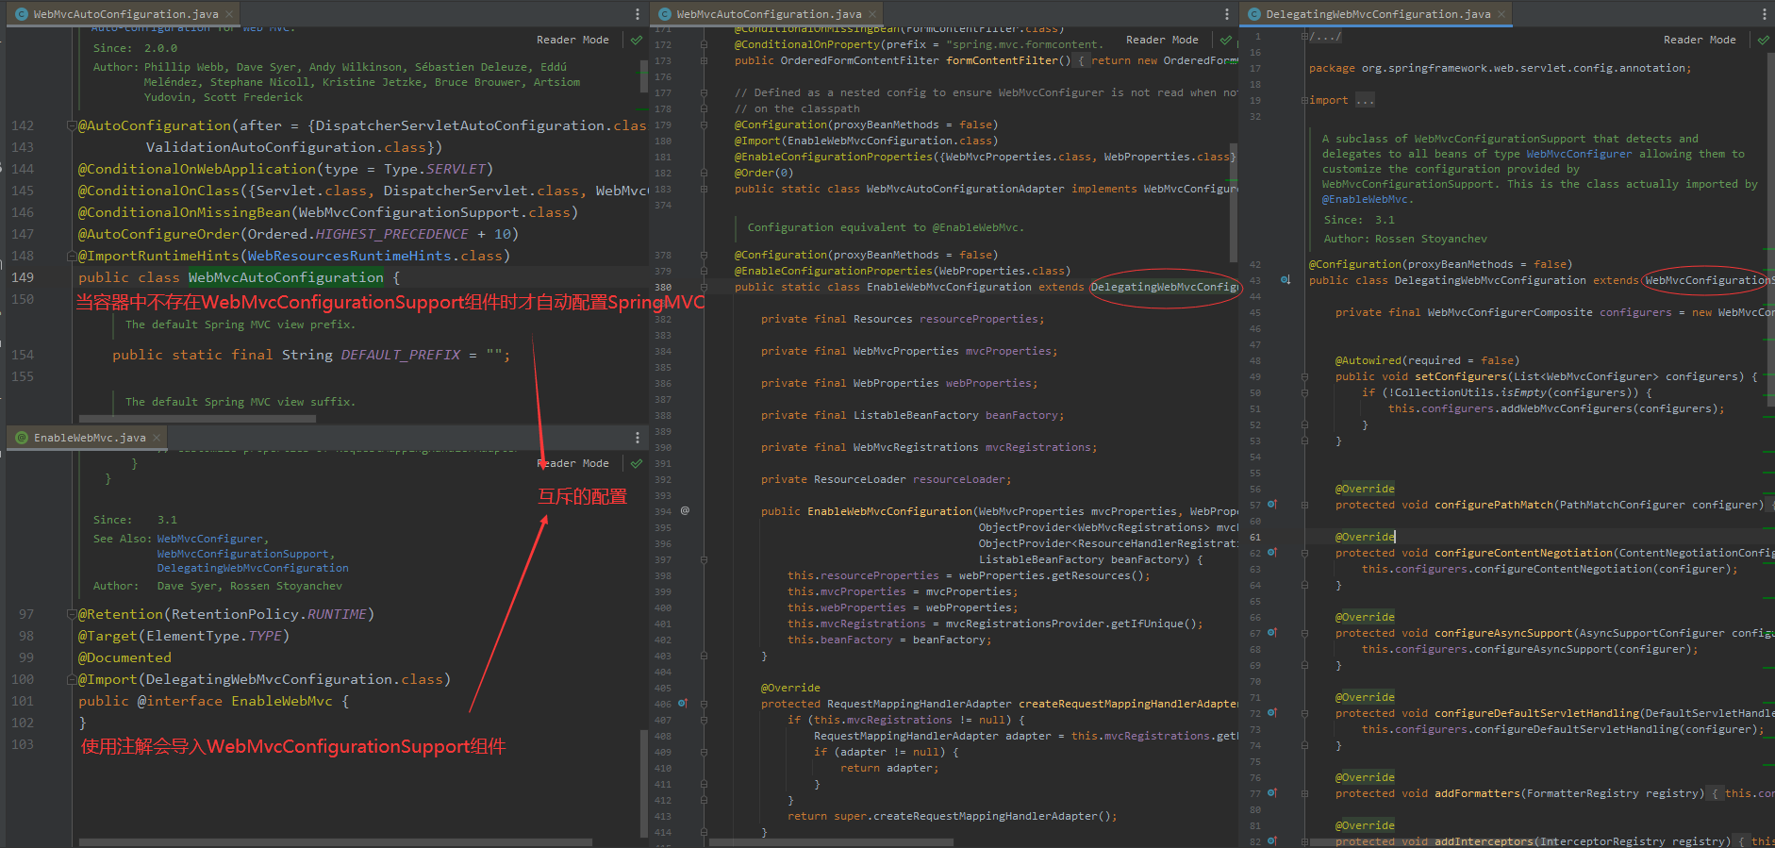Viewport: 1775px width, 848px height.
Task: Click highlighted WebMvcAutoConfiguration class name on line 149
Action: (286, 277)
